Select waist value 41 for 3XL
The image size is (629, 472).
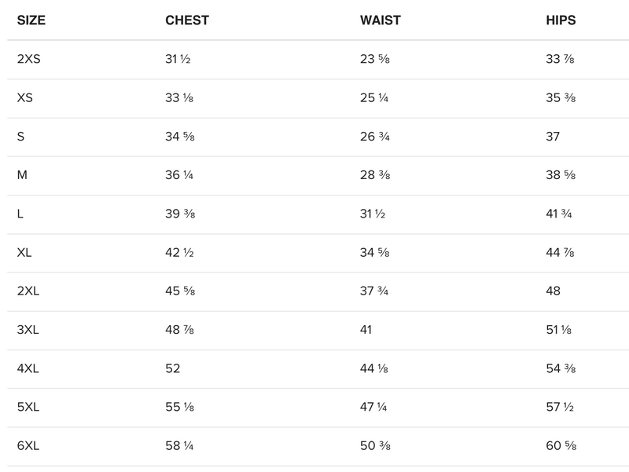[366, 330]
